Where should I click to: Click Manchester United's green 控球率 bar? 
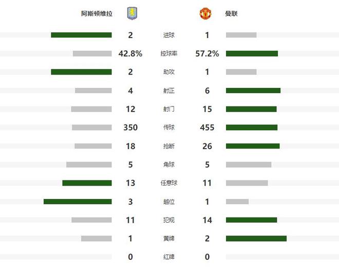[252, 53]
